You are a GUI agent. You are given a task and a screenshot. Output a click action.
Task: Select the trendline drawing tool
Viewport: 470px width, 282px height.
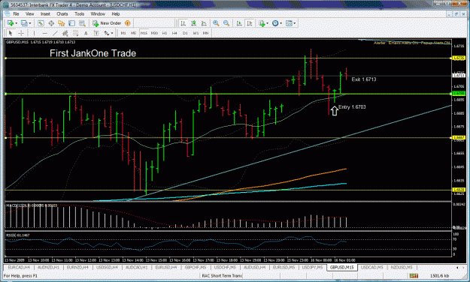tap(55, 33)
